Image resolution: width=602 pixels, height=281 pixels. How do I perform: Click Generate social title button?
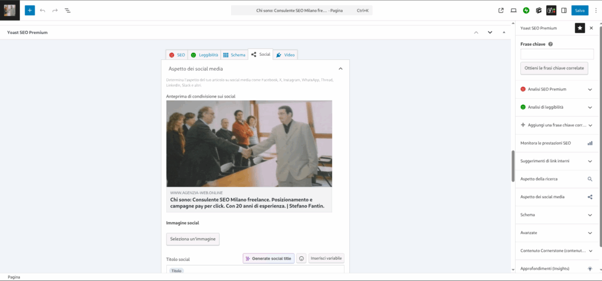tap(269, 258)
